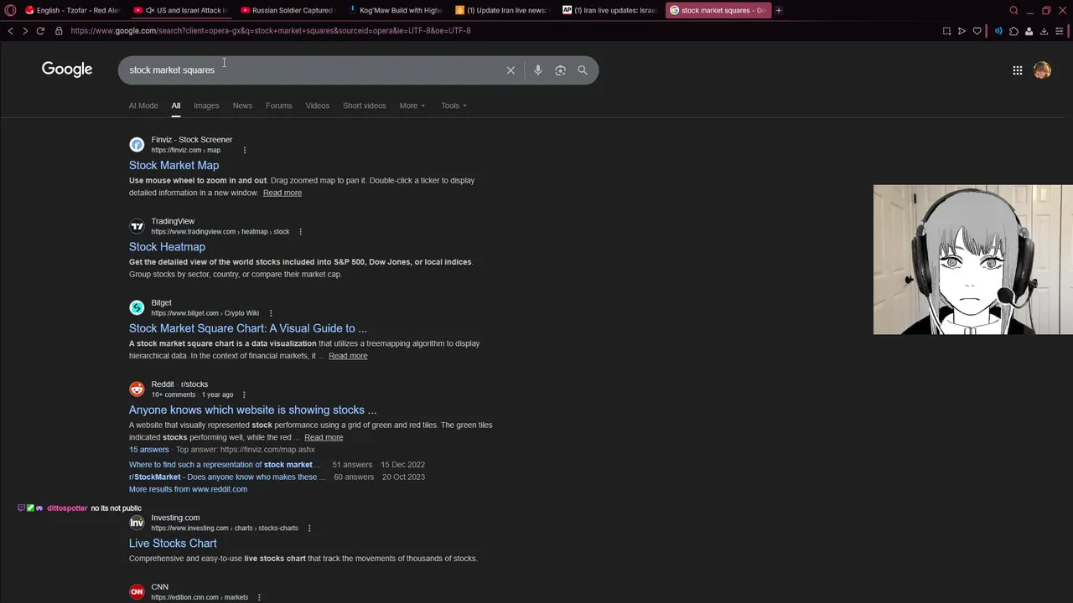Clear the Google search box
Viewport: 1073px width, 603px height.
(x=511, y=70)
